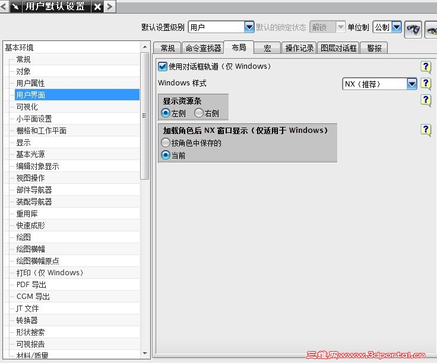Switch to 布局 tab

coord(239,47)
